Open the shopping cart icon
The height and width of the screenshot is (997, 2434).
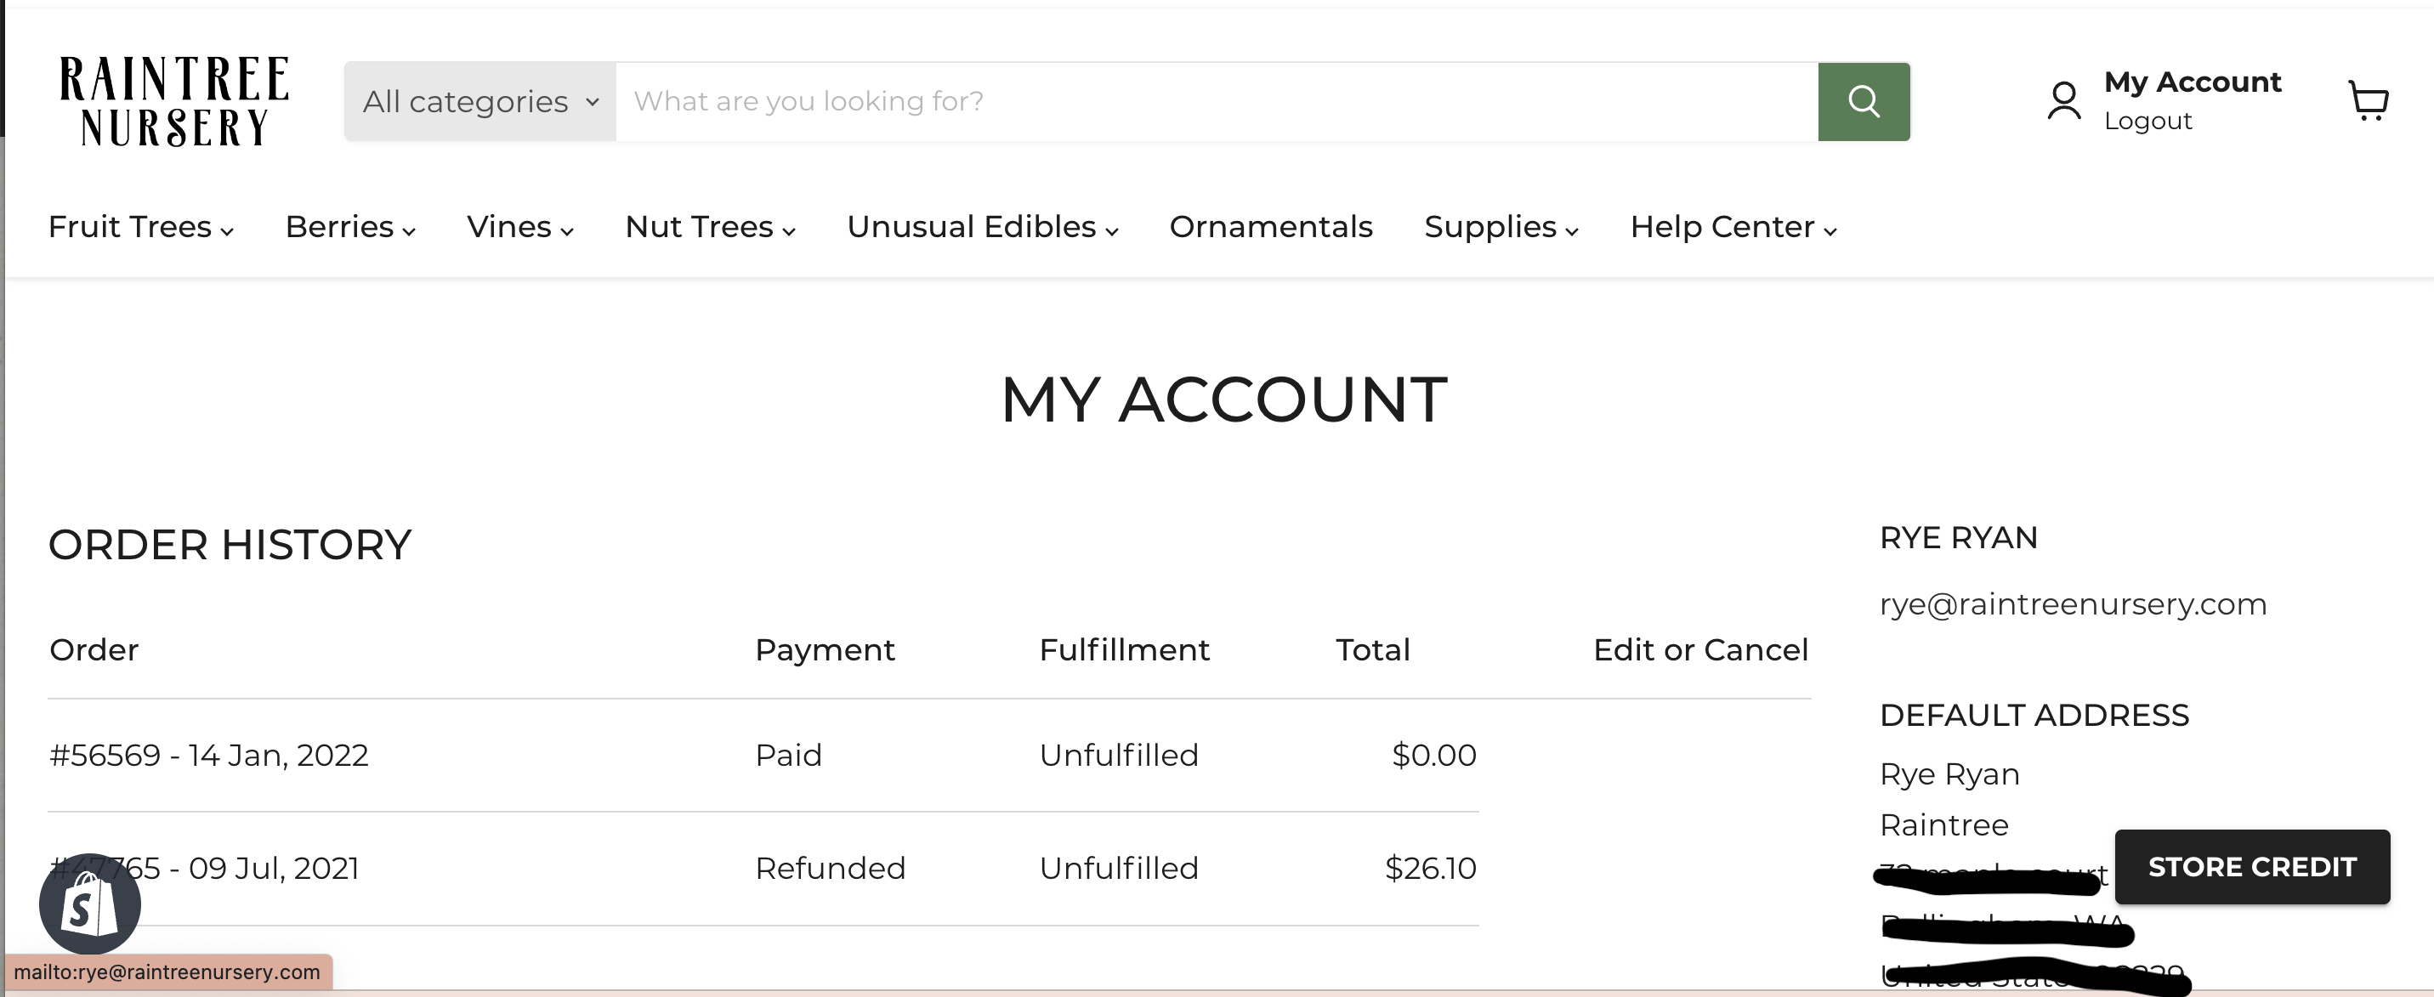pyautogui.click(x=2368, y=100)
